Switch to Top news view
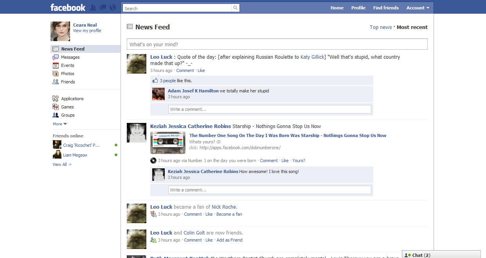This screenshot has width=486, height=258. point(381,27)
